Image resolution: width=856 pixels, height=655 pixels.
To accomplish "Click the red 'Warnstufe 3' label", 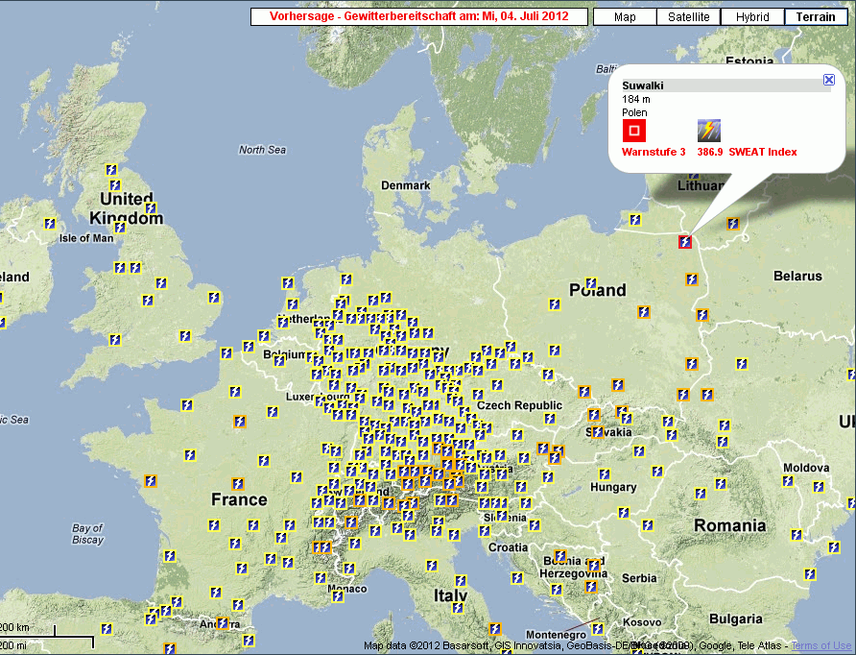I will pos(654,152).
